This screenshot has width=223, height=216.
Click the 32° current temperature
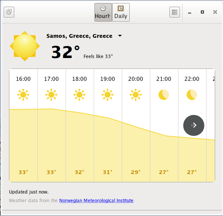66,52
